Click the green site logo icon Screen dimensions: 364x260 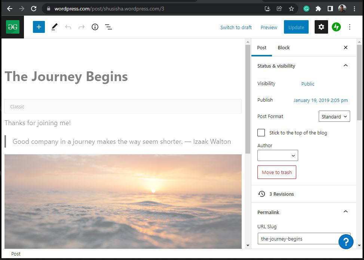point(13,27)
